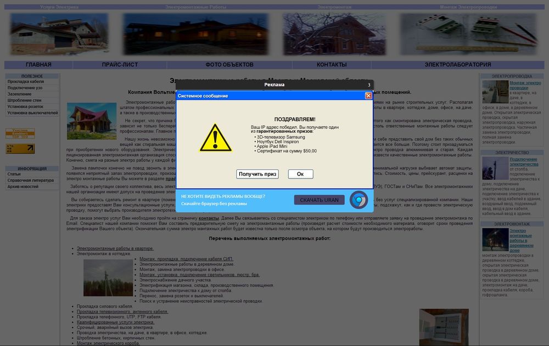The image size is (549, 346).
Task: Visit the Установка розеток page
Action: click(25, 107)
